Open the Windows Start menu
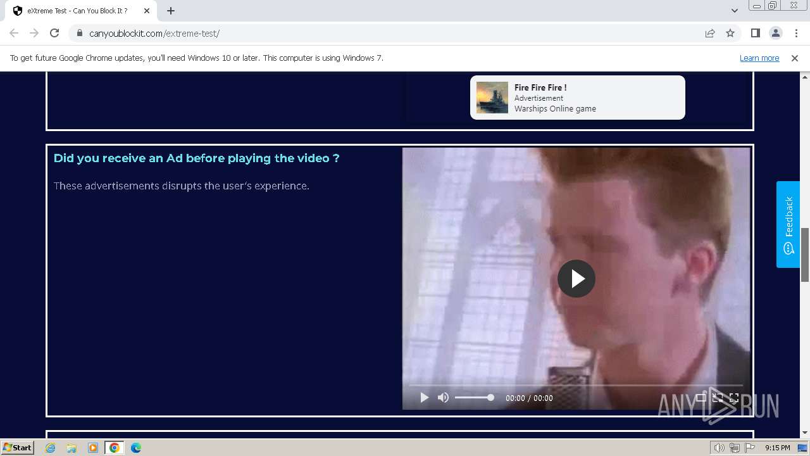Viewport: 810px width, 456px height. [17, 447]
